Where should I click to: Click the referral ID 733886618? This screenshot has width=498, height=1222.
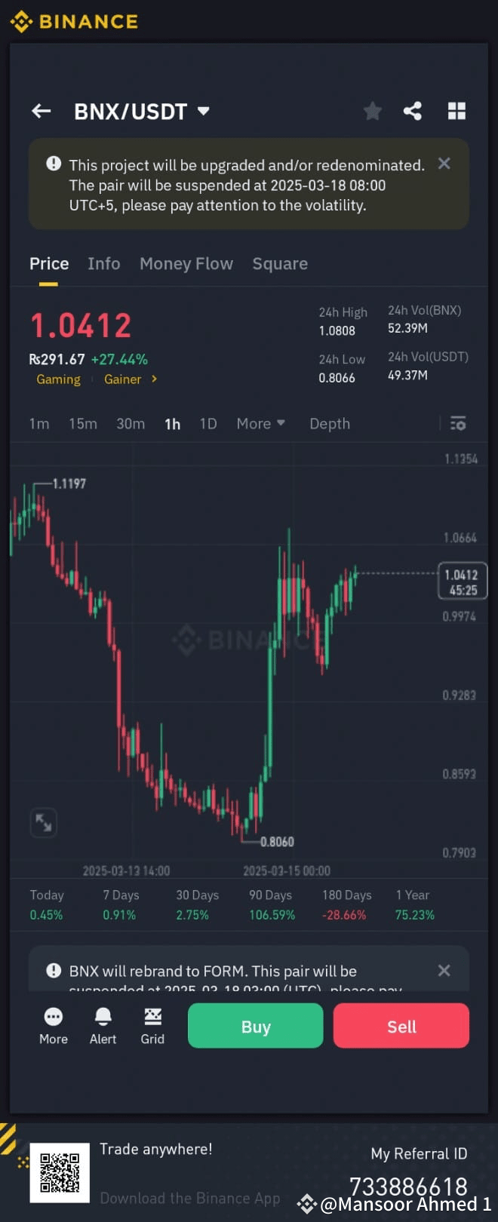[408, 1185]
